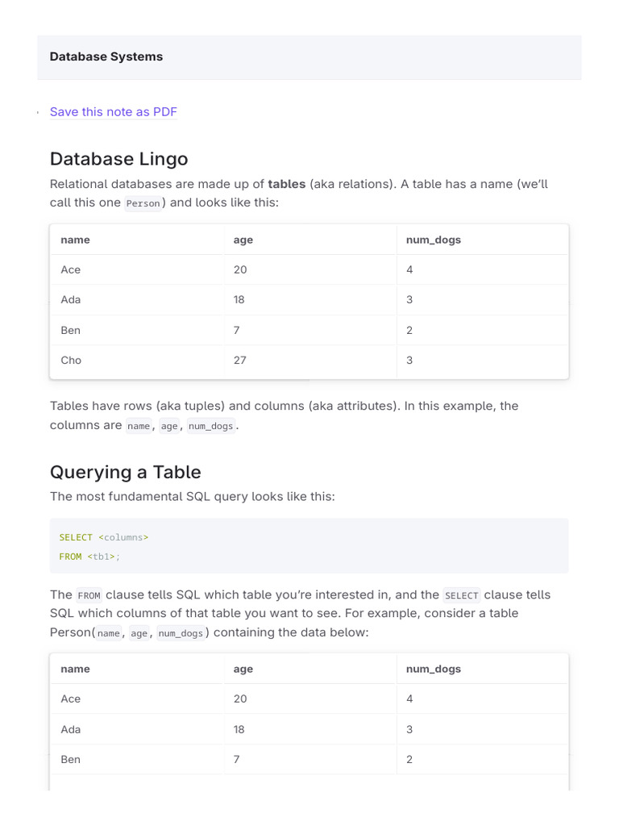This screenshot has height=826, width=619.
Task: Click the inline 'SELECT' code tag in paragraph
Action: click(x=461, y=596)
